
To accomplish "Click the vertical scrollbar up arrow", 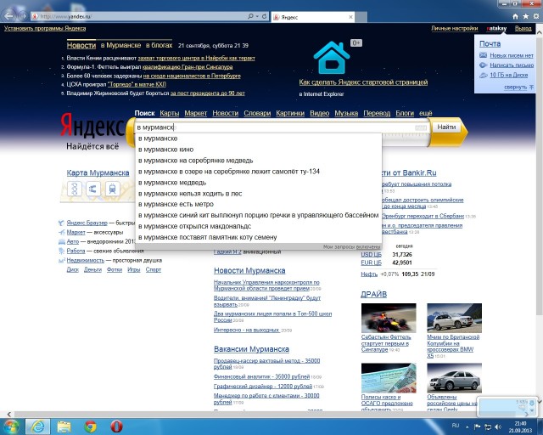I will (540, 32).
